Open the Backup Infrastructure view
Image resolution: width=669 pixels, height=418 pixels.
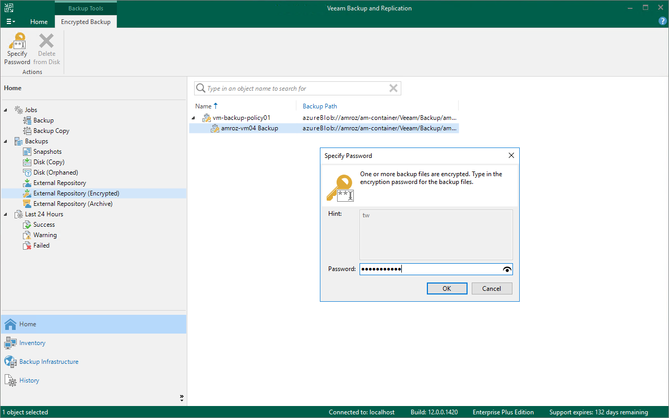[x=93, y=362]
